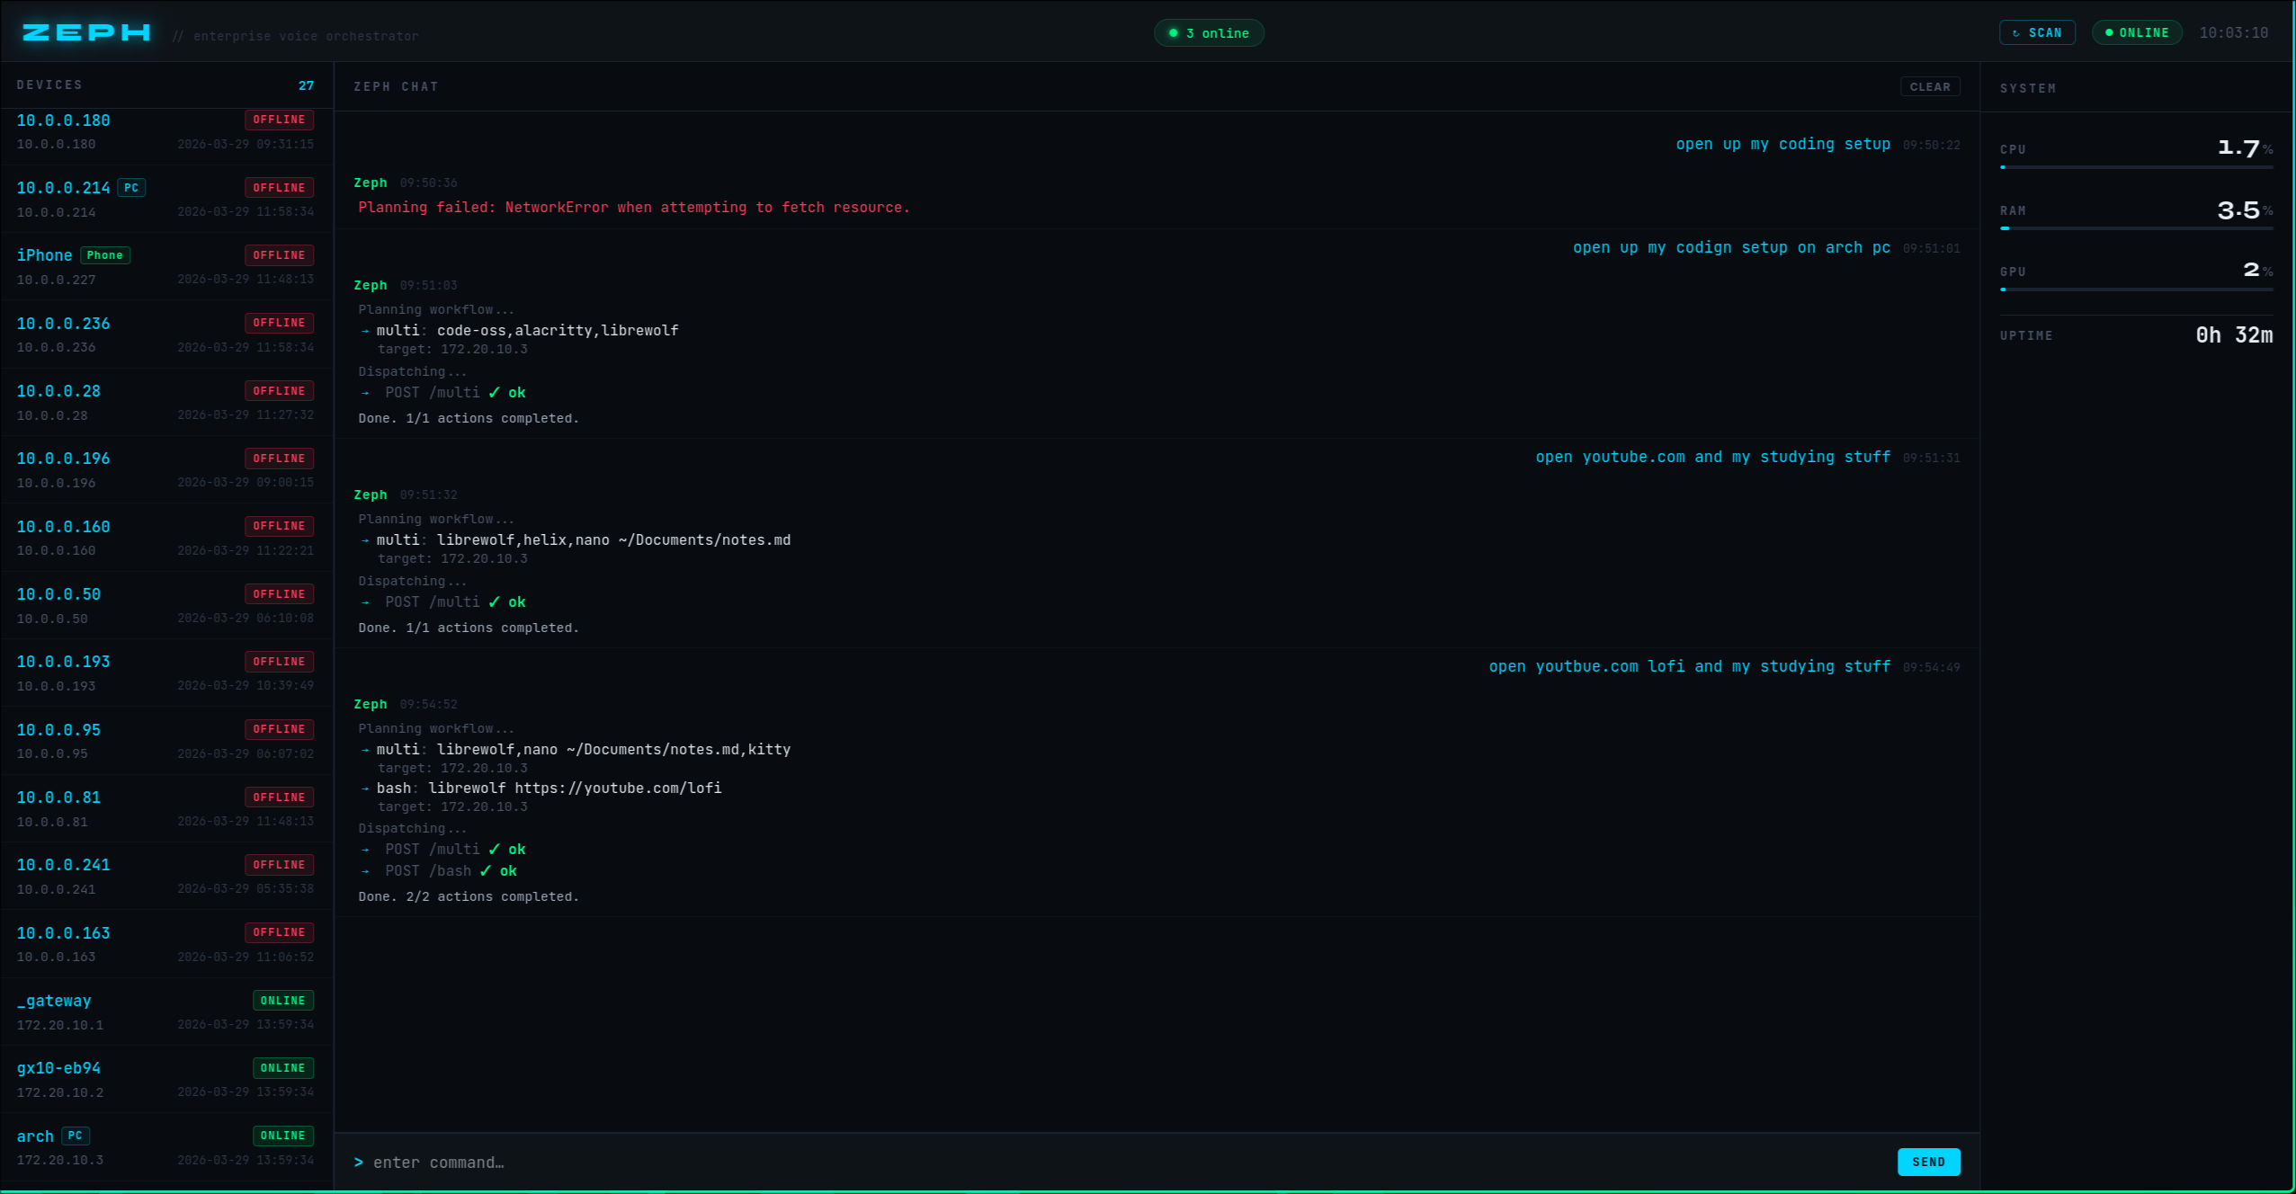
Task: Click the PC tag next to 10.0.0.214
Action: (131, 188)
